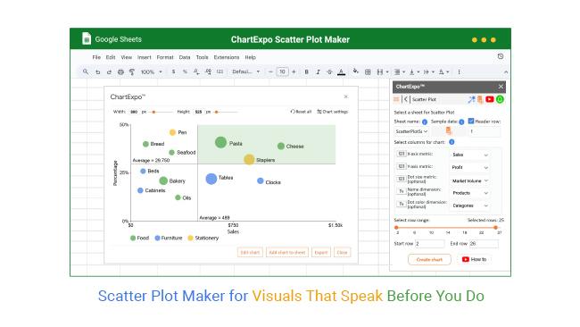Open text wrapping dropdown

(428, 71)
